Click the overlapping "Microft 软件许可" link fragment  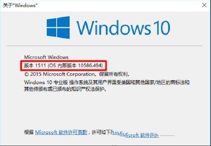(141, 135)
